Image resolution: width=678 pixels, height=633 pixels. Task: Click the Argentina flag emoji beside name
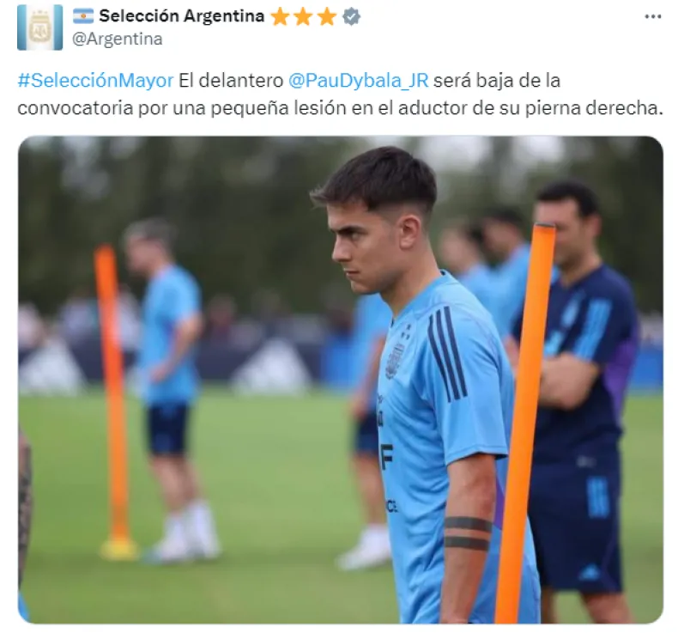point(83,16)
